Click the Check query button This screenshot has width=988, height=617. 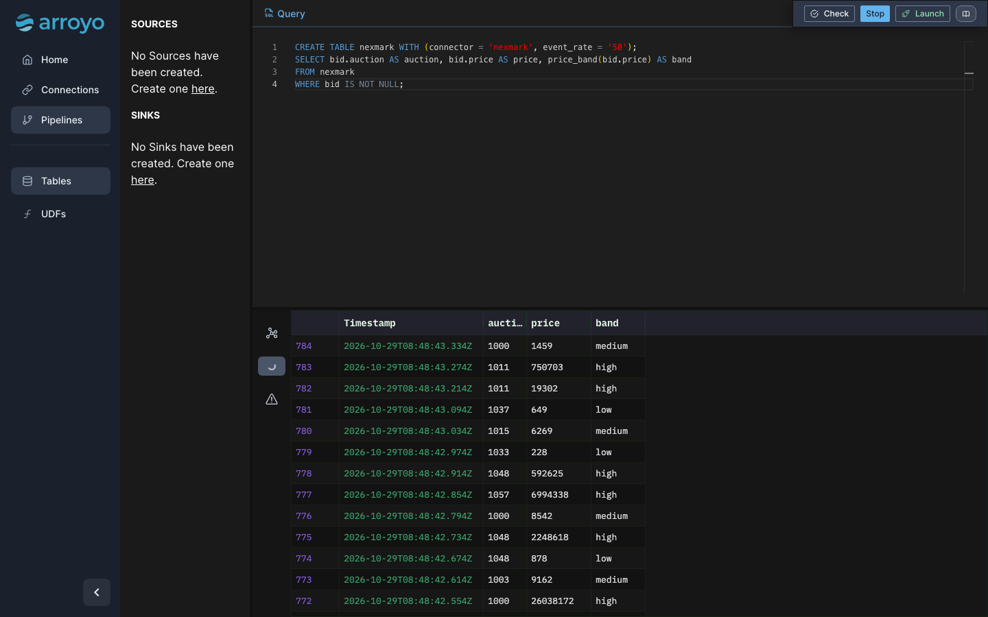coord(830,14)
